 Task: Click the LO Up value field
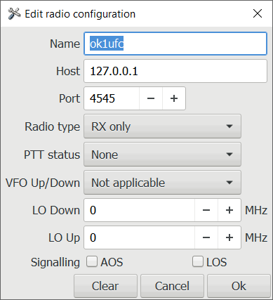click(139, 237)
